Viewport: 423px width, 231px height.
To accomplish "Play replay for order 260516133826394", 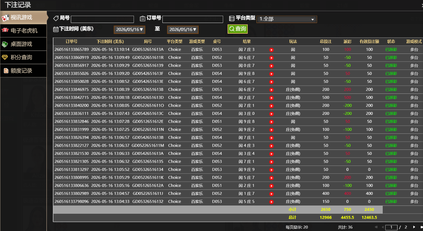I will point(271,138).
